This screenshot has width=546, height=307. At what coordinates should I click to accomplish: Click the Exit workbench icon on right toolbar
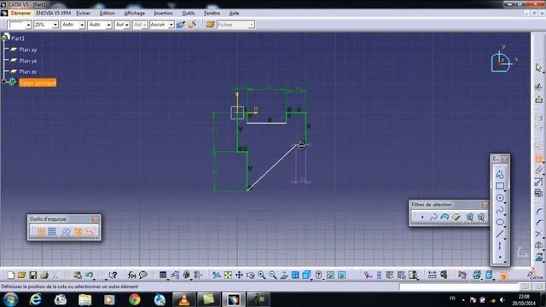538,100
